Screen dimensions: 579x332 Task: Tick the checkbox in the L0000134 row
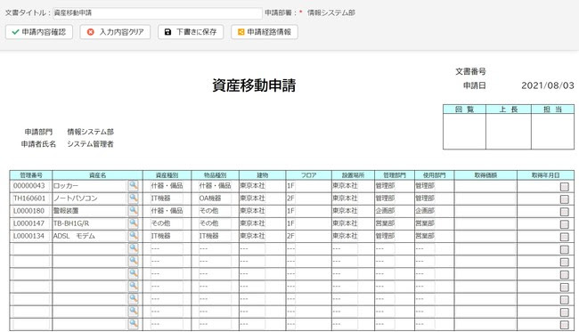click(x=564, y=237)
